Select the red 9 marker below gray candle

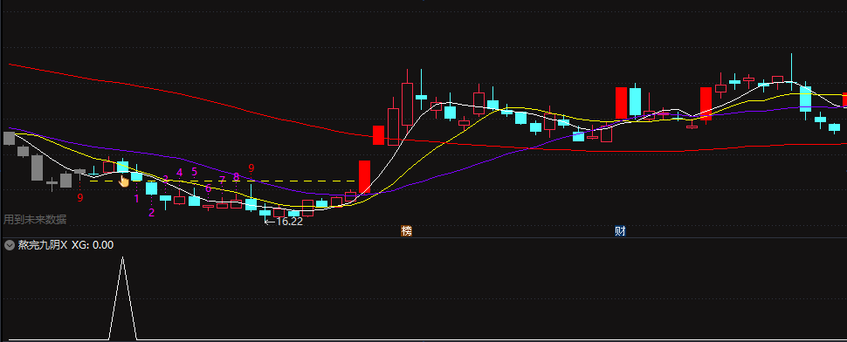pos(80,198)
